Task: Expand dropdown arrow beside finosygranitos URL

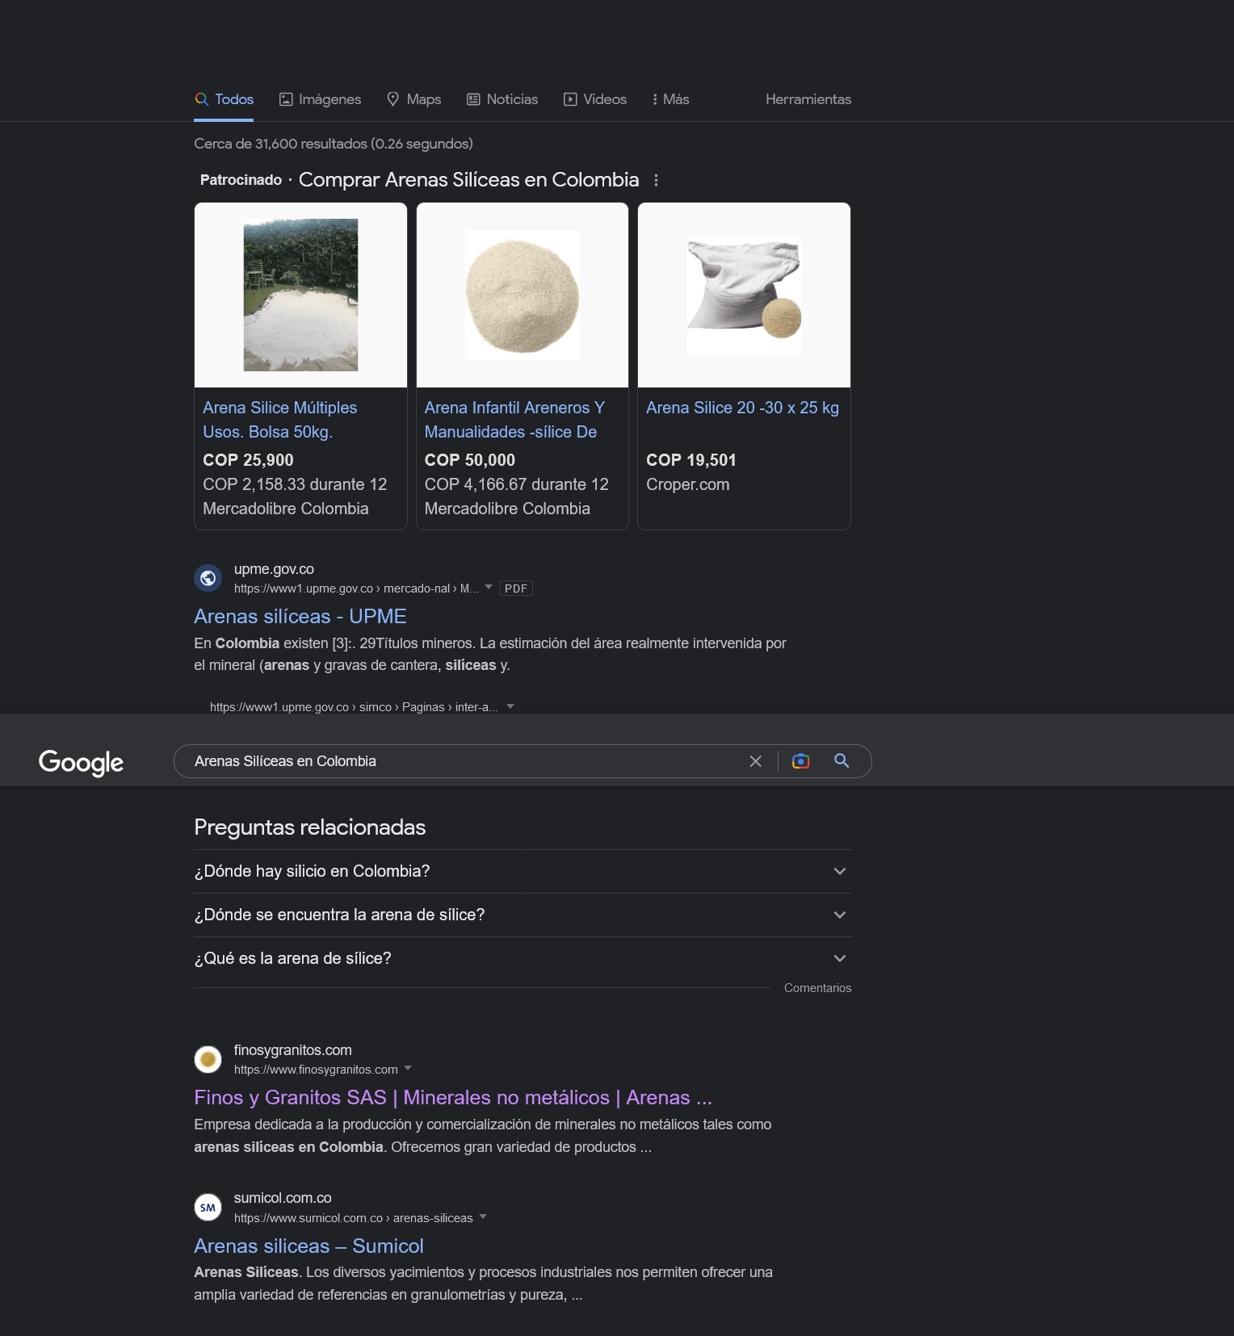Action: coord(408,1069)
